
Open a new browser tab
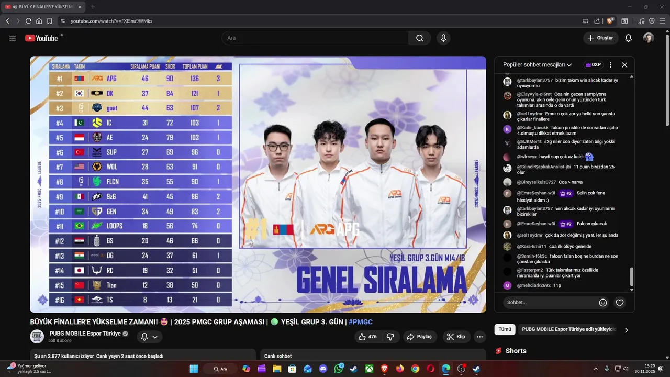click(93, 7)
